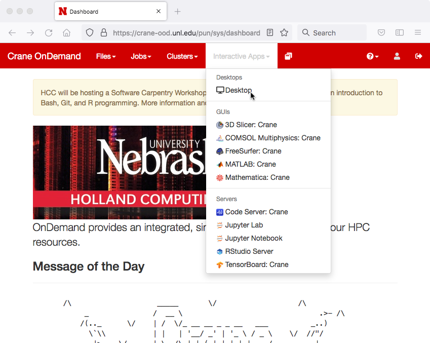The height and width of the screenshot is (343, 430).
Task: Click the user profile icon in navbar
Action: point(397,56)
